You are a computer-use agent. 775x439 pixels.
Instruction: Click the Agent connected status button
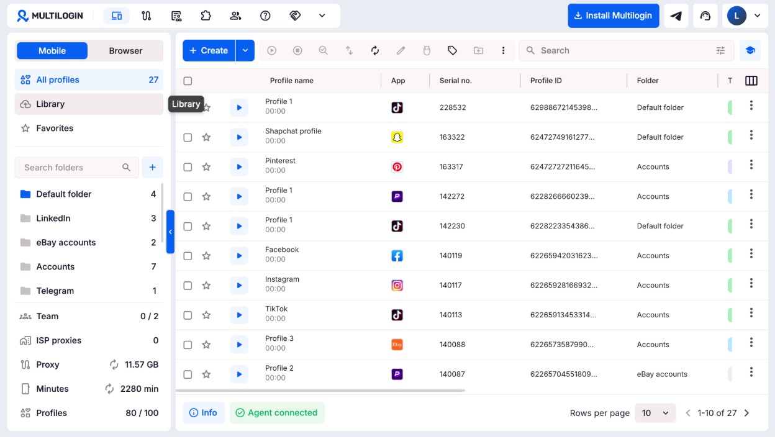point(277,413)
